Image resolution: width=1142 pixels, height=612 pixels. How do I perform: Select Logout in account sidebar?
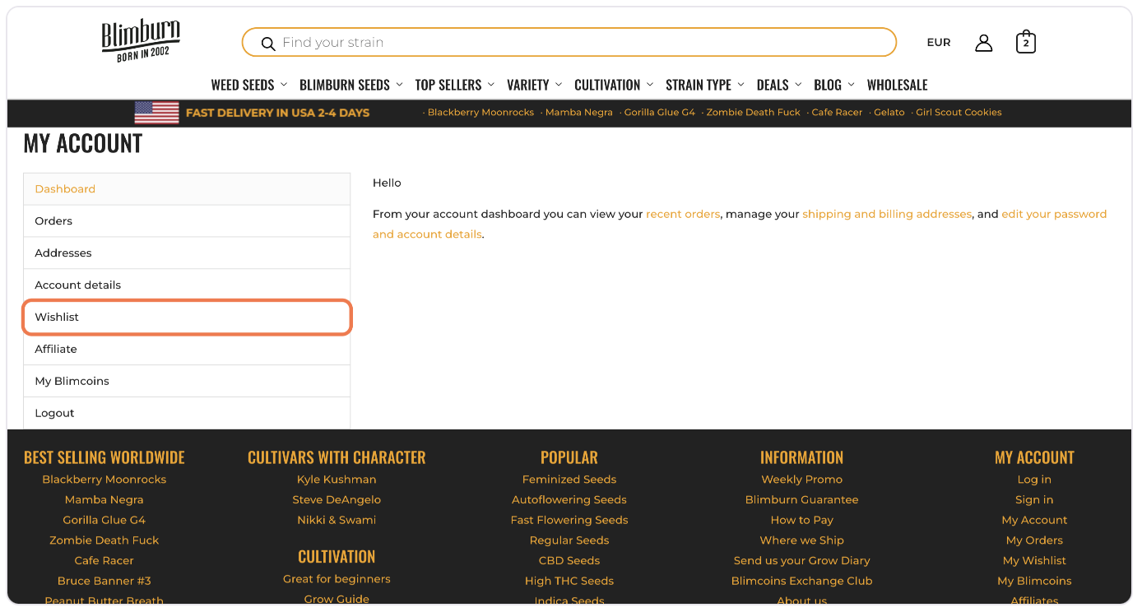click(187, 414)
